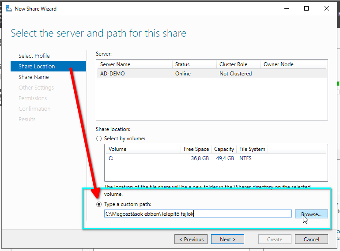This screenshot has height=251, width=340.
Task: Open the Share Location step
Action: 37,66
